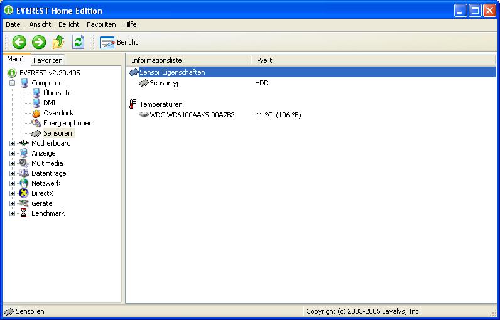Click the green Back arrow button
Image resolution: width=500 pixels, height=320 pixels.
(x=19, y=42)
